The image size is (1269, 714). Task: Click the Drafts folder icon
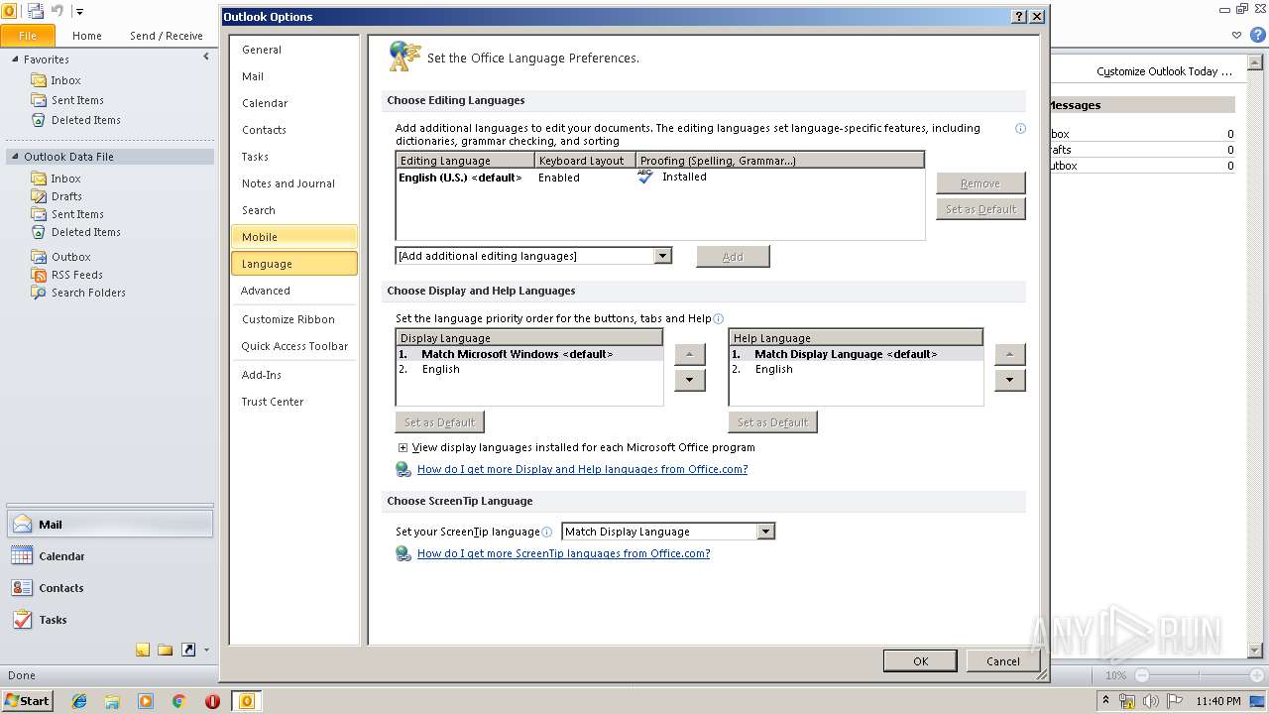click(x=39, y=196)
